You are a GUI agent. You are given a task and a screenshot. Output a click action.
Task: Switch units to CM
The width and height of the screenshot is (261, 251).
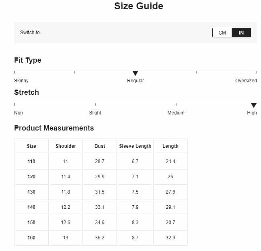pyautogui.click(x=222, y=33)
